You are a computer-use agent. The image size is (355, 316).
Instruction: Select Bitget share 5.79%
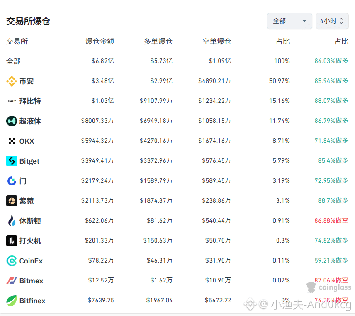point(281,160)
